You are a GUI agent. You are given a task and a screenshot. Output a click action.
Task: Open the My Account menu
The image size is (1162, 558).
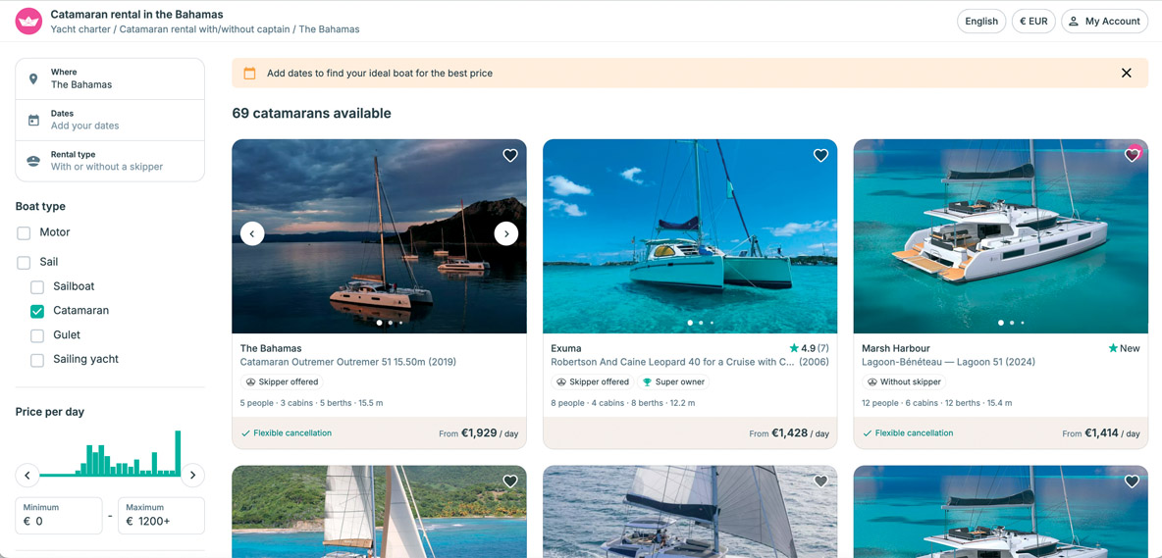tap(1104, 21)
